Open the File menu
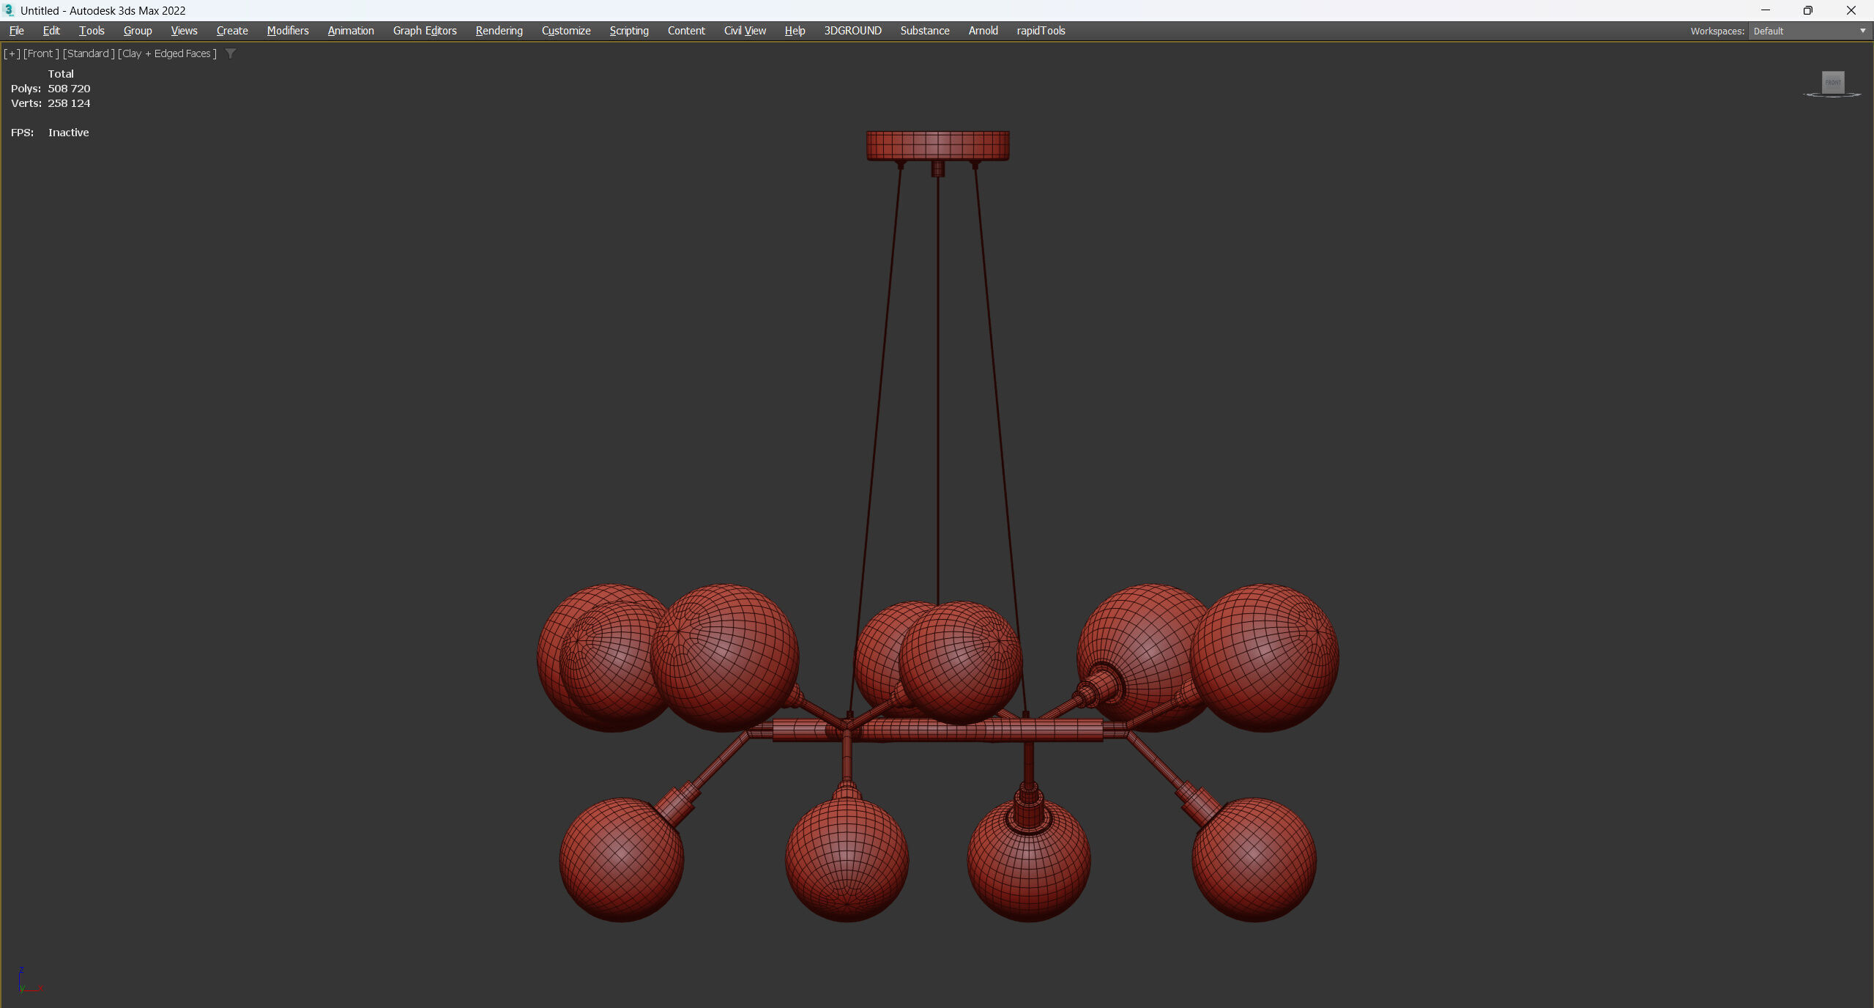Image resolution: width=1874 pixels, height=1008 pixels. (16, 31)
